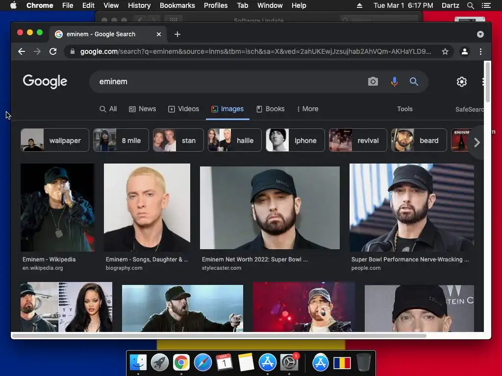Viewport: 502px width, 376px height.
Task: Switch to the Videos tab
Action: click(184, 109)
